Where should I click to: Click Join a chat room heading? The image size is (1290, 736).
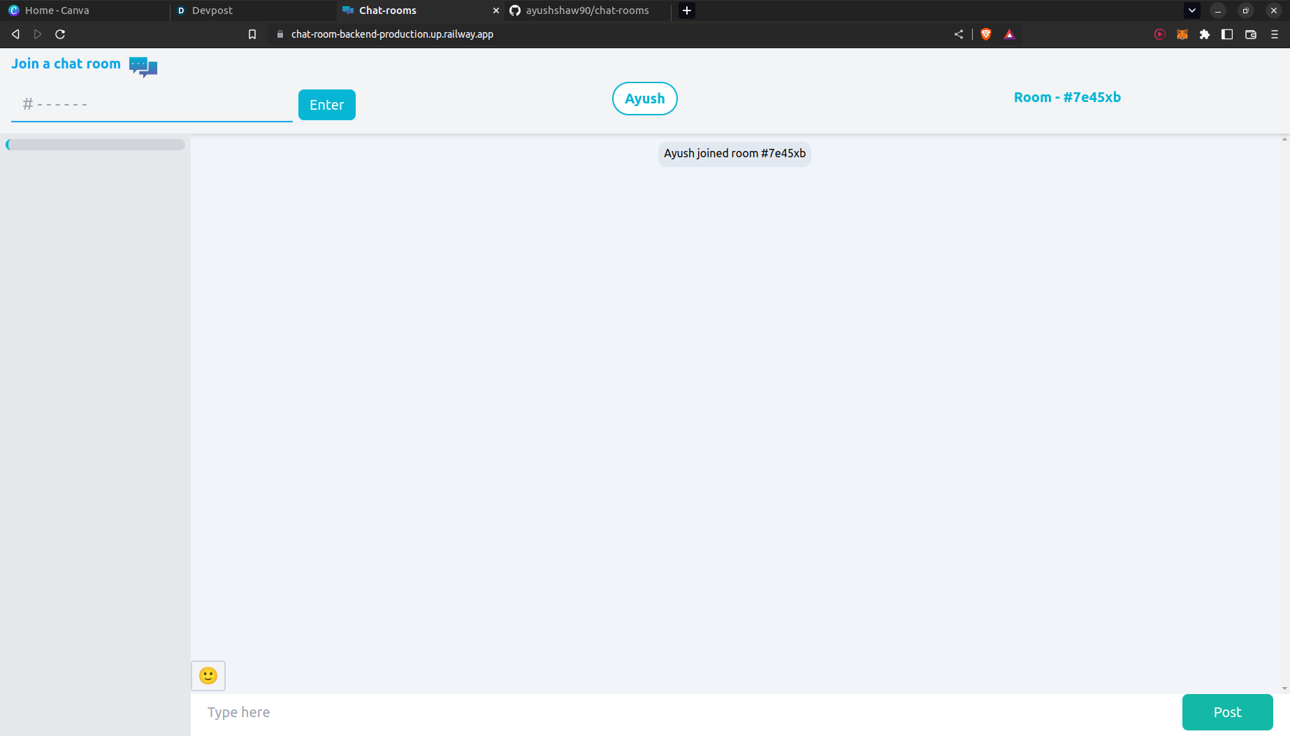66,64
